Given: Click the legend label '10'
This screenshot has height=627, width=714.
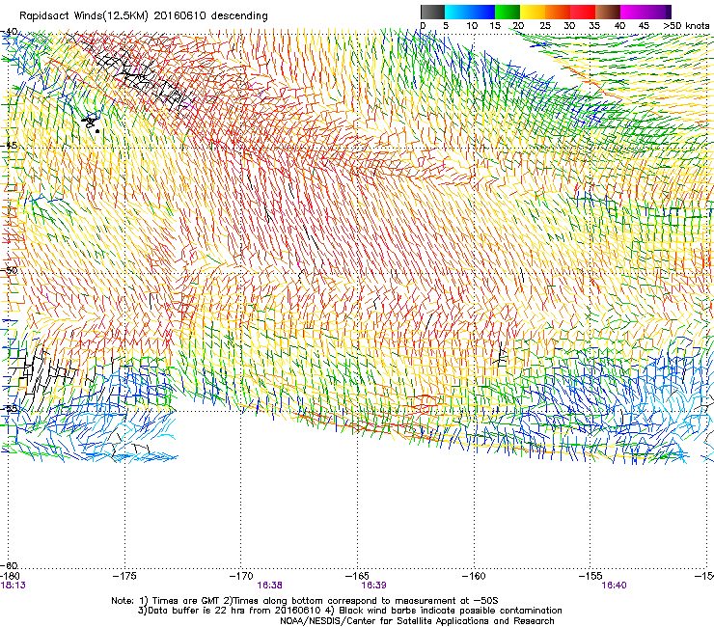Looking at the screenshot, I should click(472, 26).
